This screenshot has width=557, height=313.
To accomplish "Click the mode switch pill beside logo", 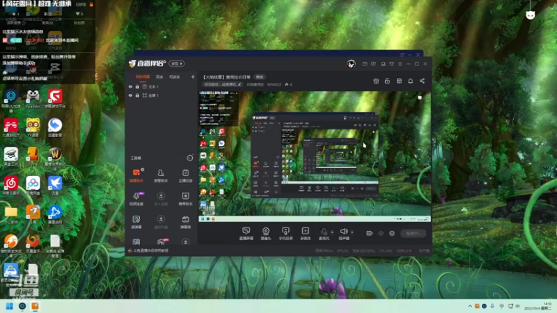I will [177, 63].
